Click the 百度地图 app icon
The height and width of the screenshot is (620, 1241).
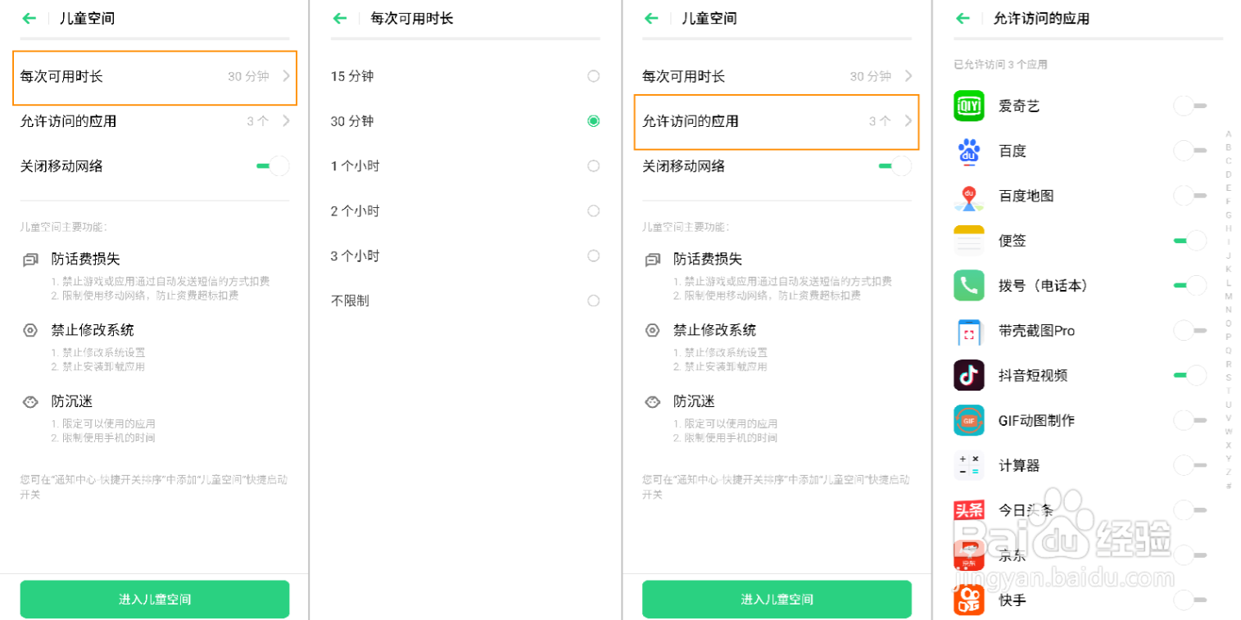coord(970,196)
